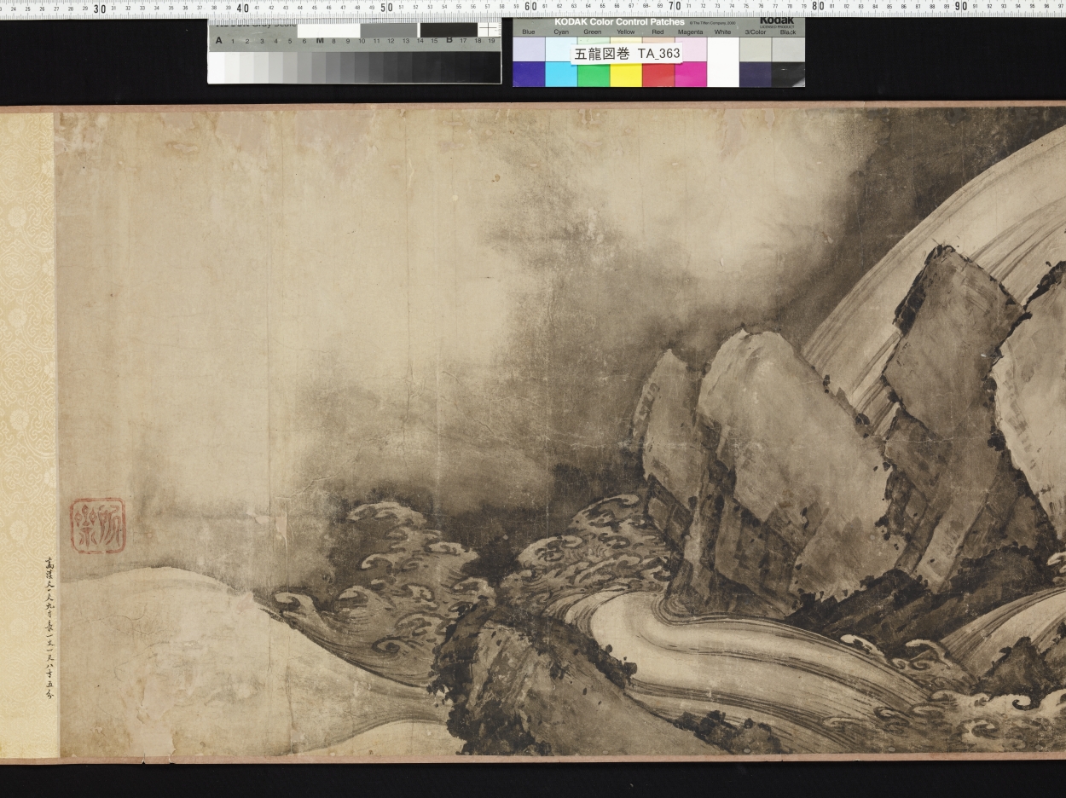Click the 90 mark on the ruler

click(961, 7)
